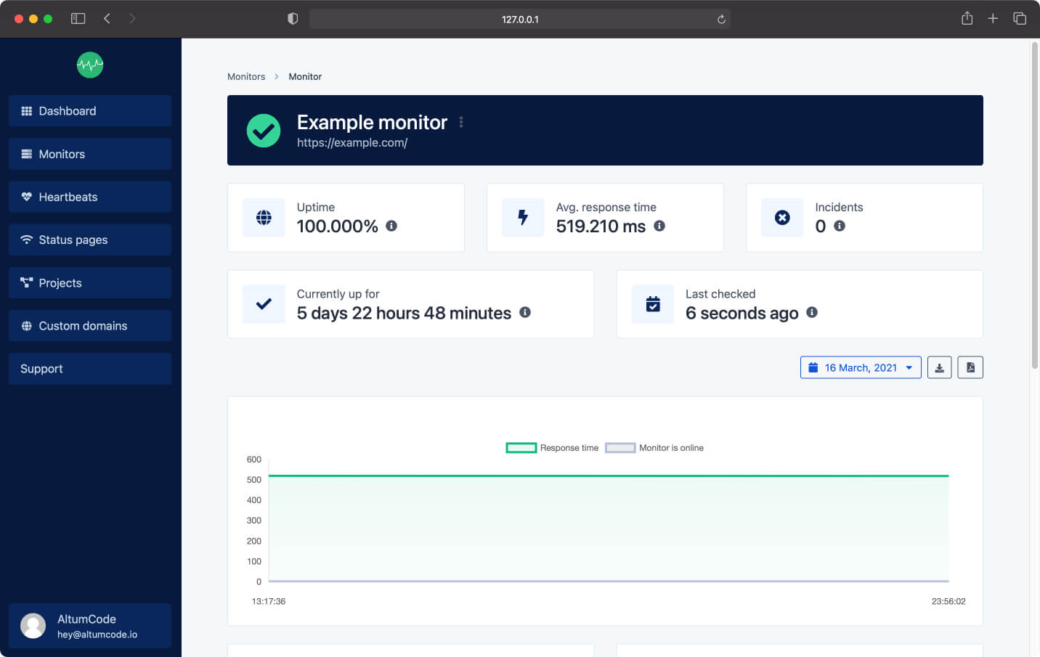Image resolution: width=1040 pixels, height=657 pixels.
Task: Toggle the Monitor is online legend
Action: tap(654, 448)
